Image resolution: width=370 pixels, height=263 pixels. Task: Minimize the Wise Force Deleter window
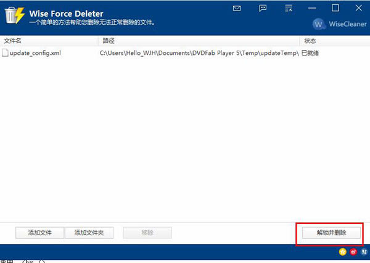click(x=312, y=8)
